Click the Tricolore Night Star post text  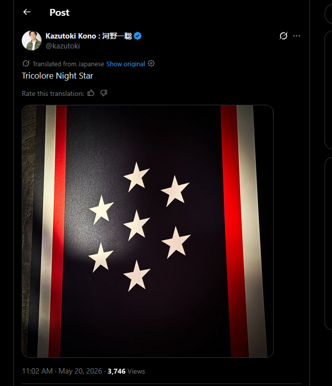(x=57, y=76)
